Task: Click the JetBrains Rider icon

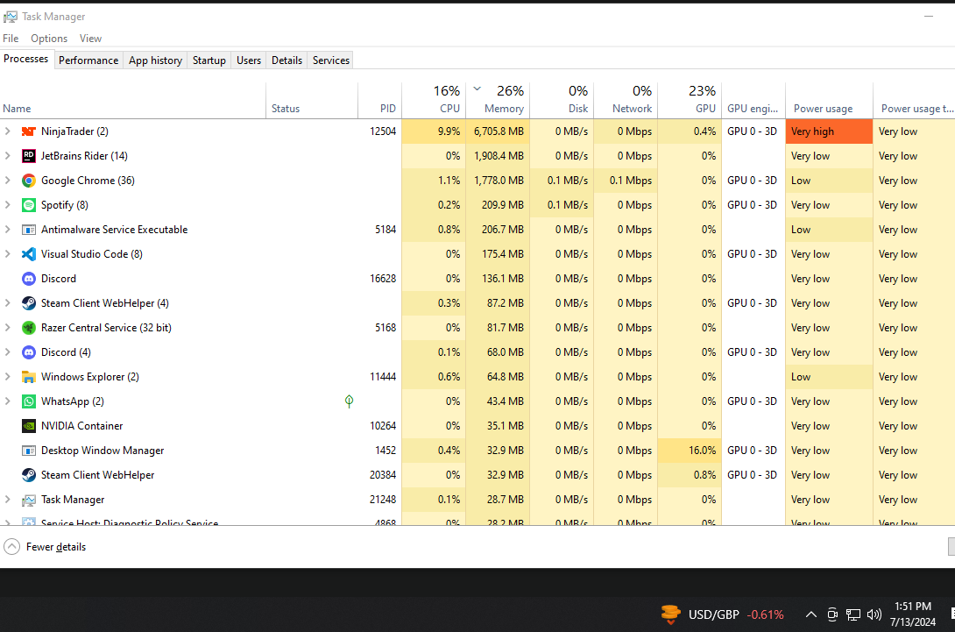Action: (x=29, y=156)
